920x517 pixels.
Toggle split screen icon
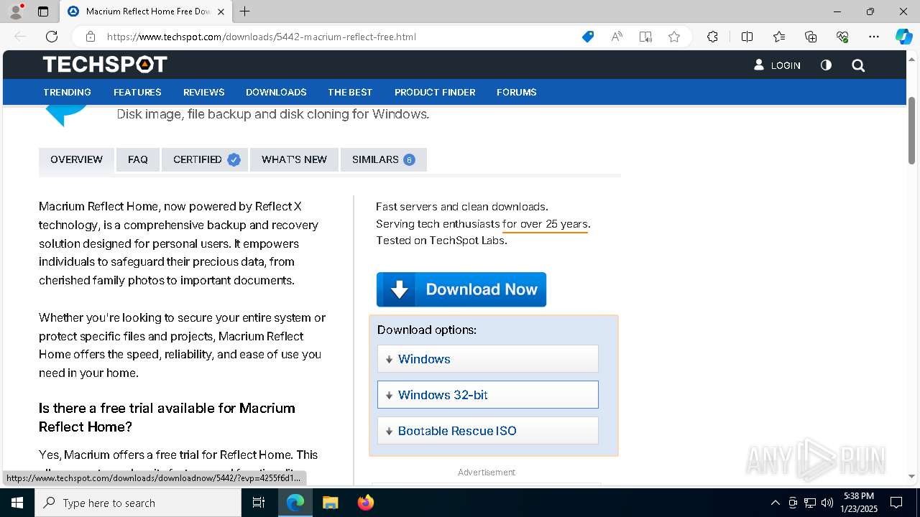[747, 37]
